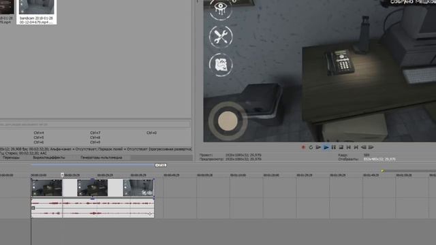Image resolution: width=436 pixels, height=245 pixels.
Task: Click the loop region end handle above the timeline
Action: (161, 165)
